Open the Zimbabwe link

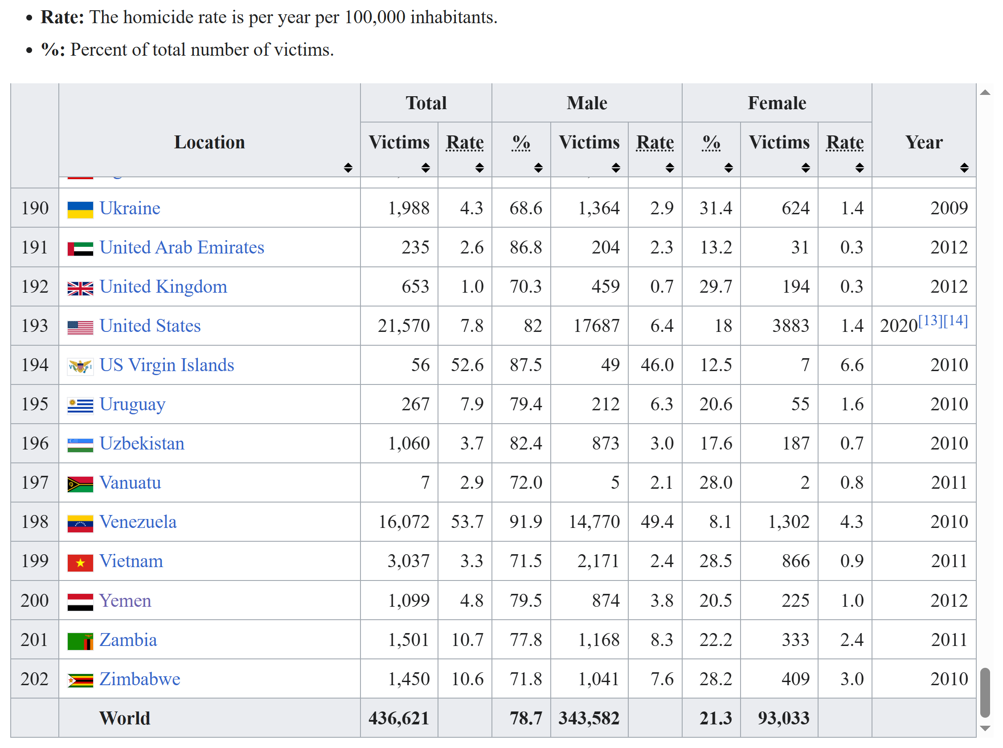point(139,679)
